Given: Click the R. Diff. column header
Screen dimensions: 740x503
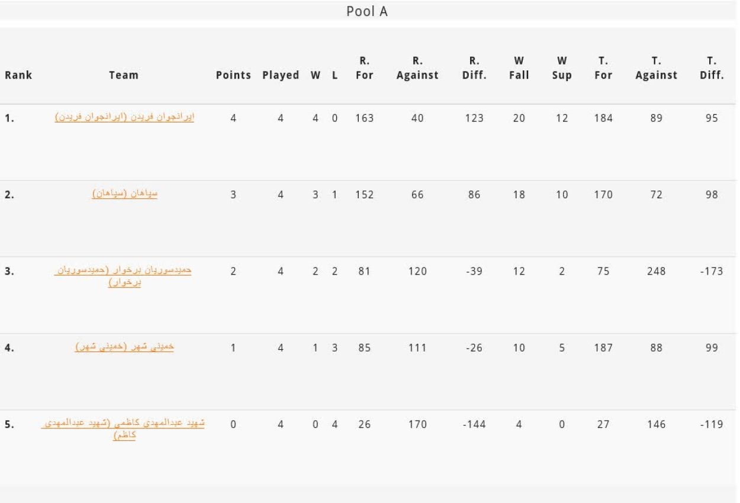Looking at the screenshot, I should click(x=474, y=68).
